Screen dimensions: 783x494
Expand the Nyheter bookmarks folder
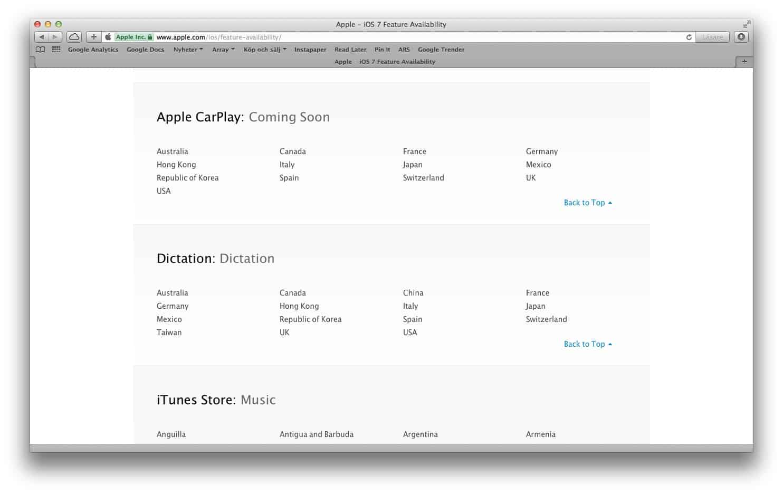coord(188,50)
